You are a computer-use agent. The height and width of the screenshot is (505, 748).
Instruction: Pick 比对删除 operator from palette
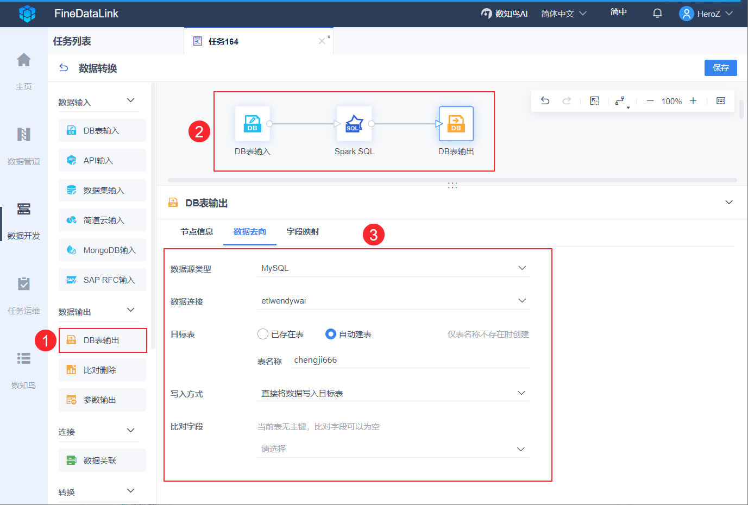[102, 370]
